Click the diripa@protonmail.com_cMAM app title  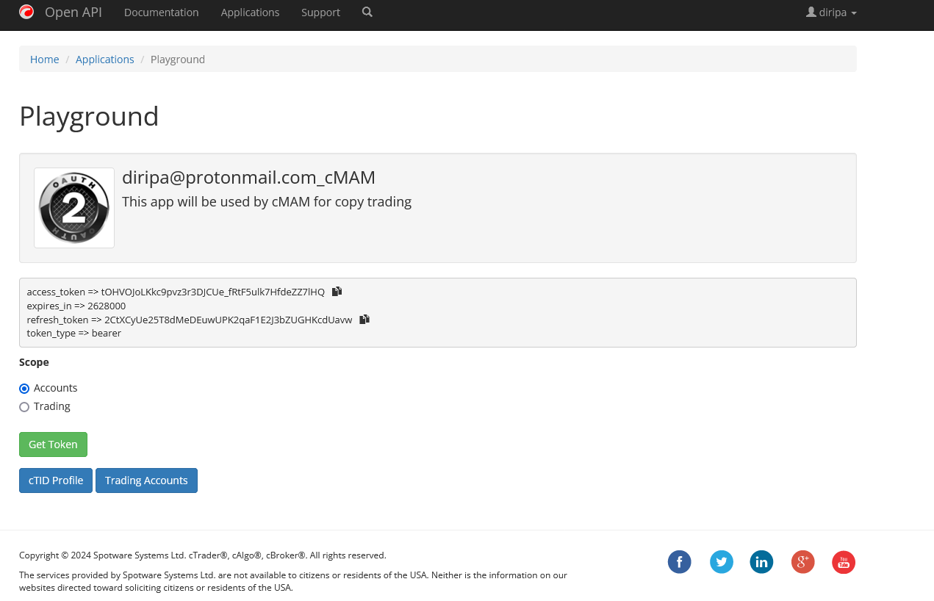point(248,178)
